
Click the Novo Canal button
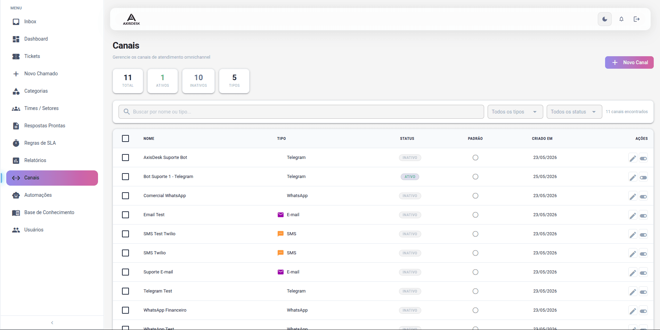coord(629,62)
